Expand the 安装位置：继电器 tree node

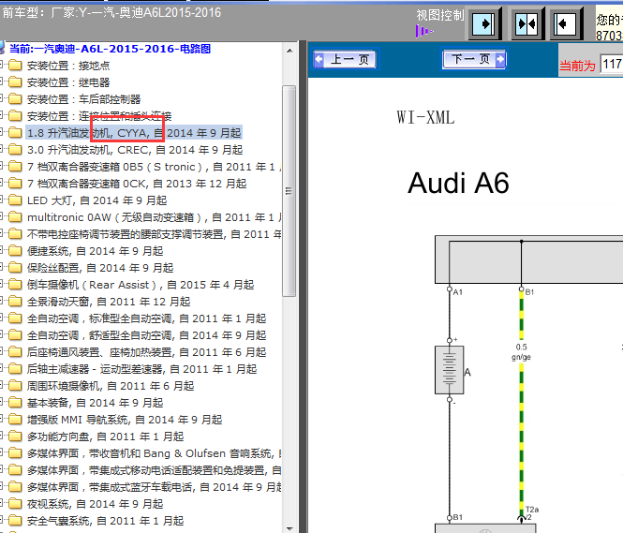click(x=2, y=81)
